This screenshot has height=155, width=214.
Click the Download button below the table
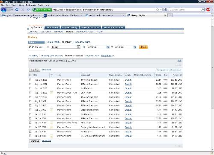coord(35,141)
